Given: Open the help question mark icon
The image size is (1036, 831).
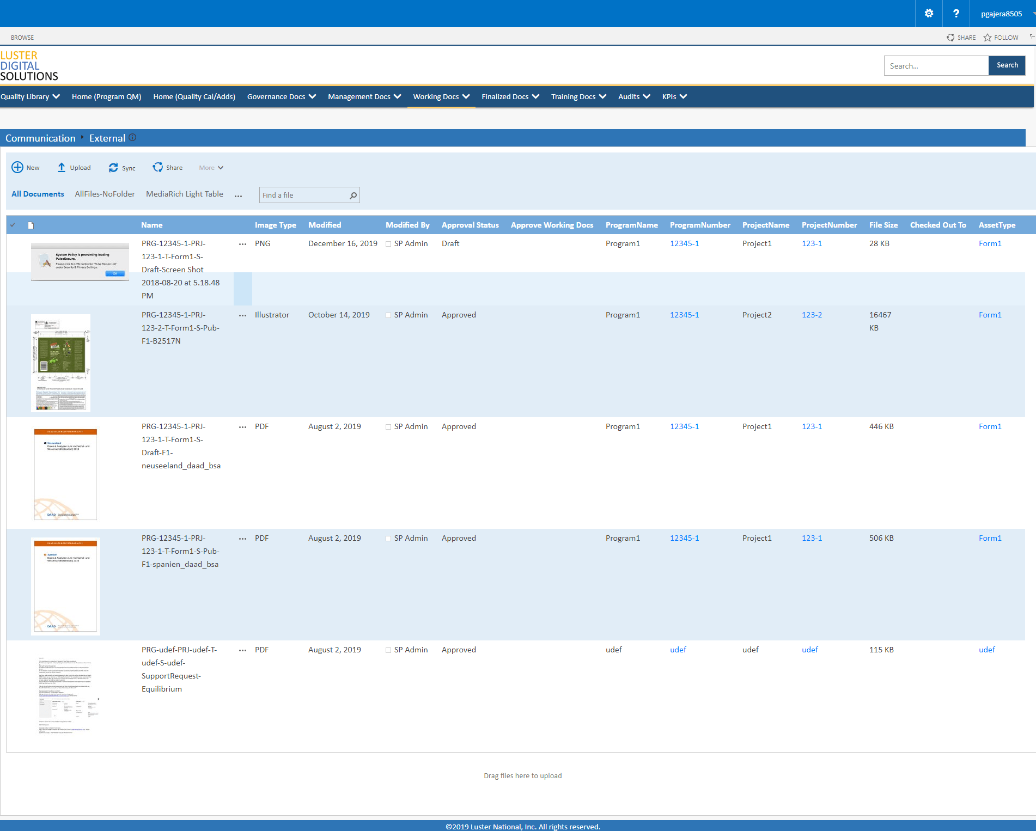Looking at the screenshot, I should pyautogui.click(x=956, y=14).
